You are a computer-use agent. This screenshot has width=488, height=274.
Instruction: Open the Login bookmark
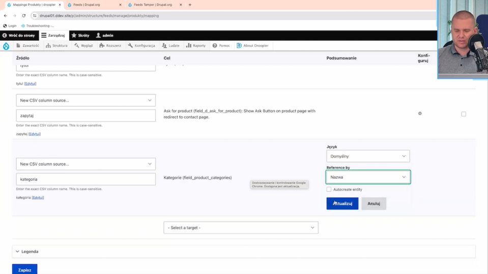click(x=10, y=26)
